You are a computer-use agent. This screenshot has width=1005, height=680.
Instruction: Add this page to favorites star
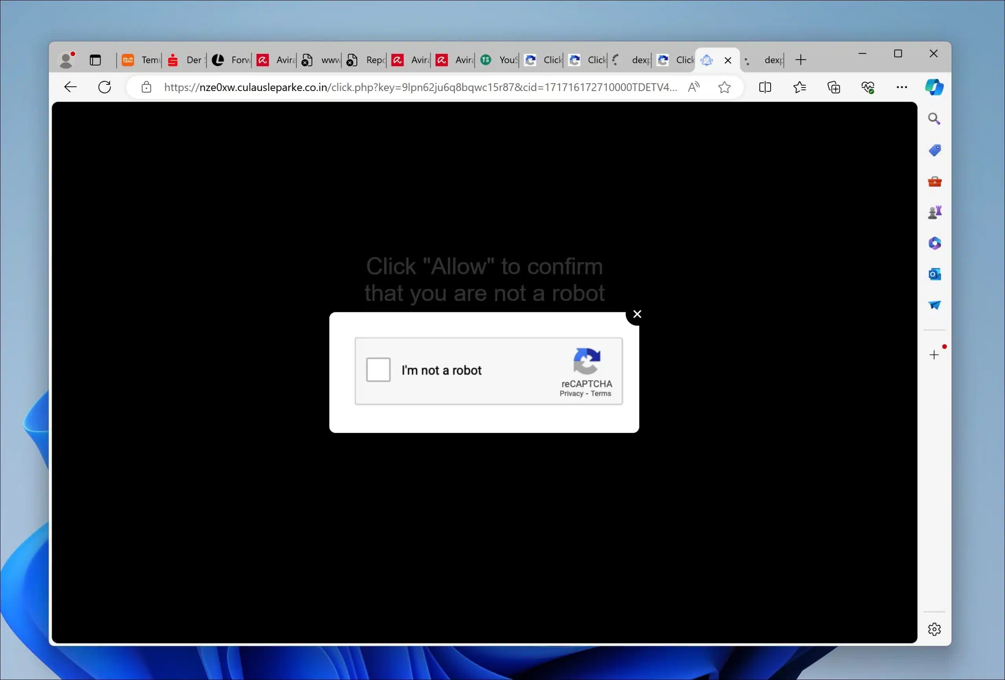point(724,88)
